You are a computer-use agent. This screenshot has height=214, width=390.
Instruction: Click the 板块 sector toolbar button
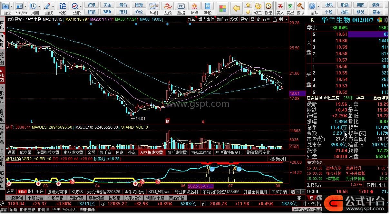click(x=329, y=5)
